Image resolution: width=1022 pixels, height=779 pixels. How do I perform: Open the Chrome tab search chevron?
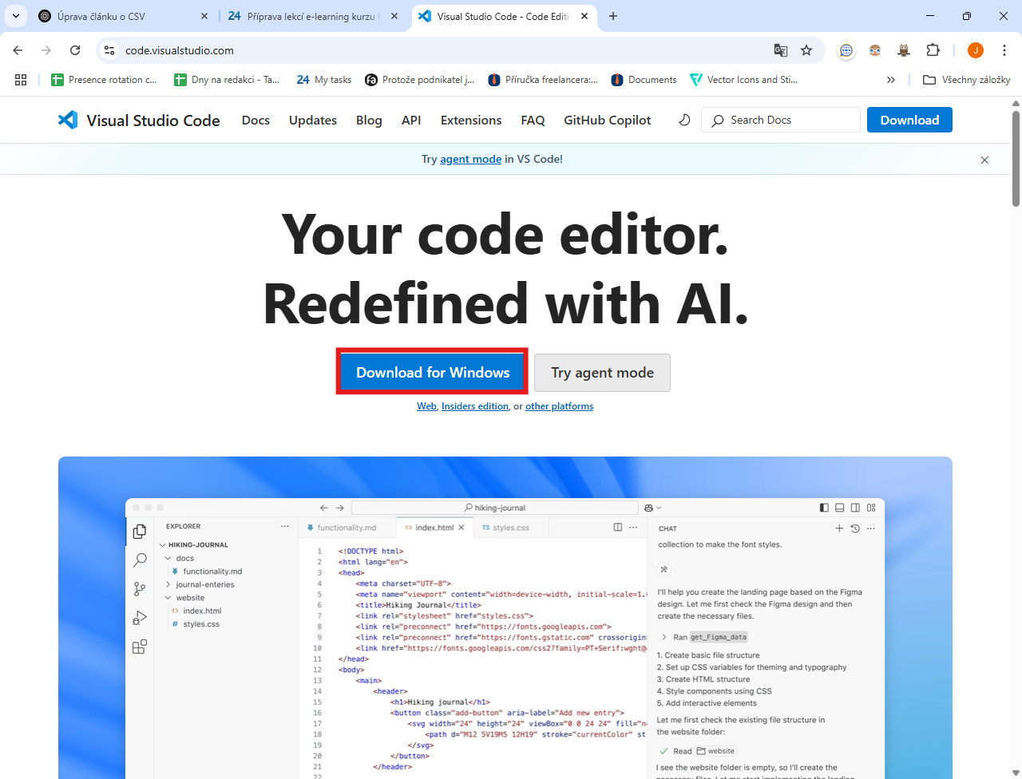pos(16,16)
